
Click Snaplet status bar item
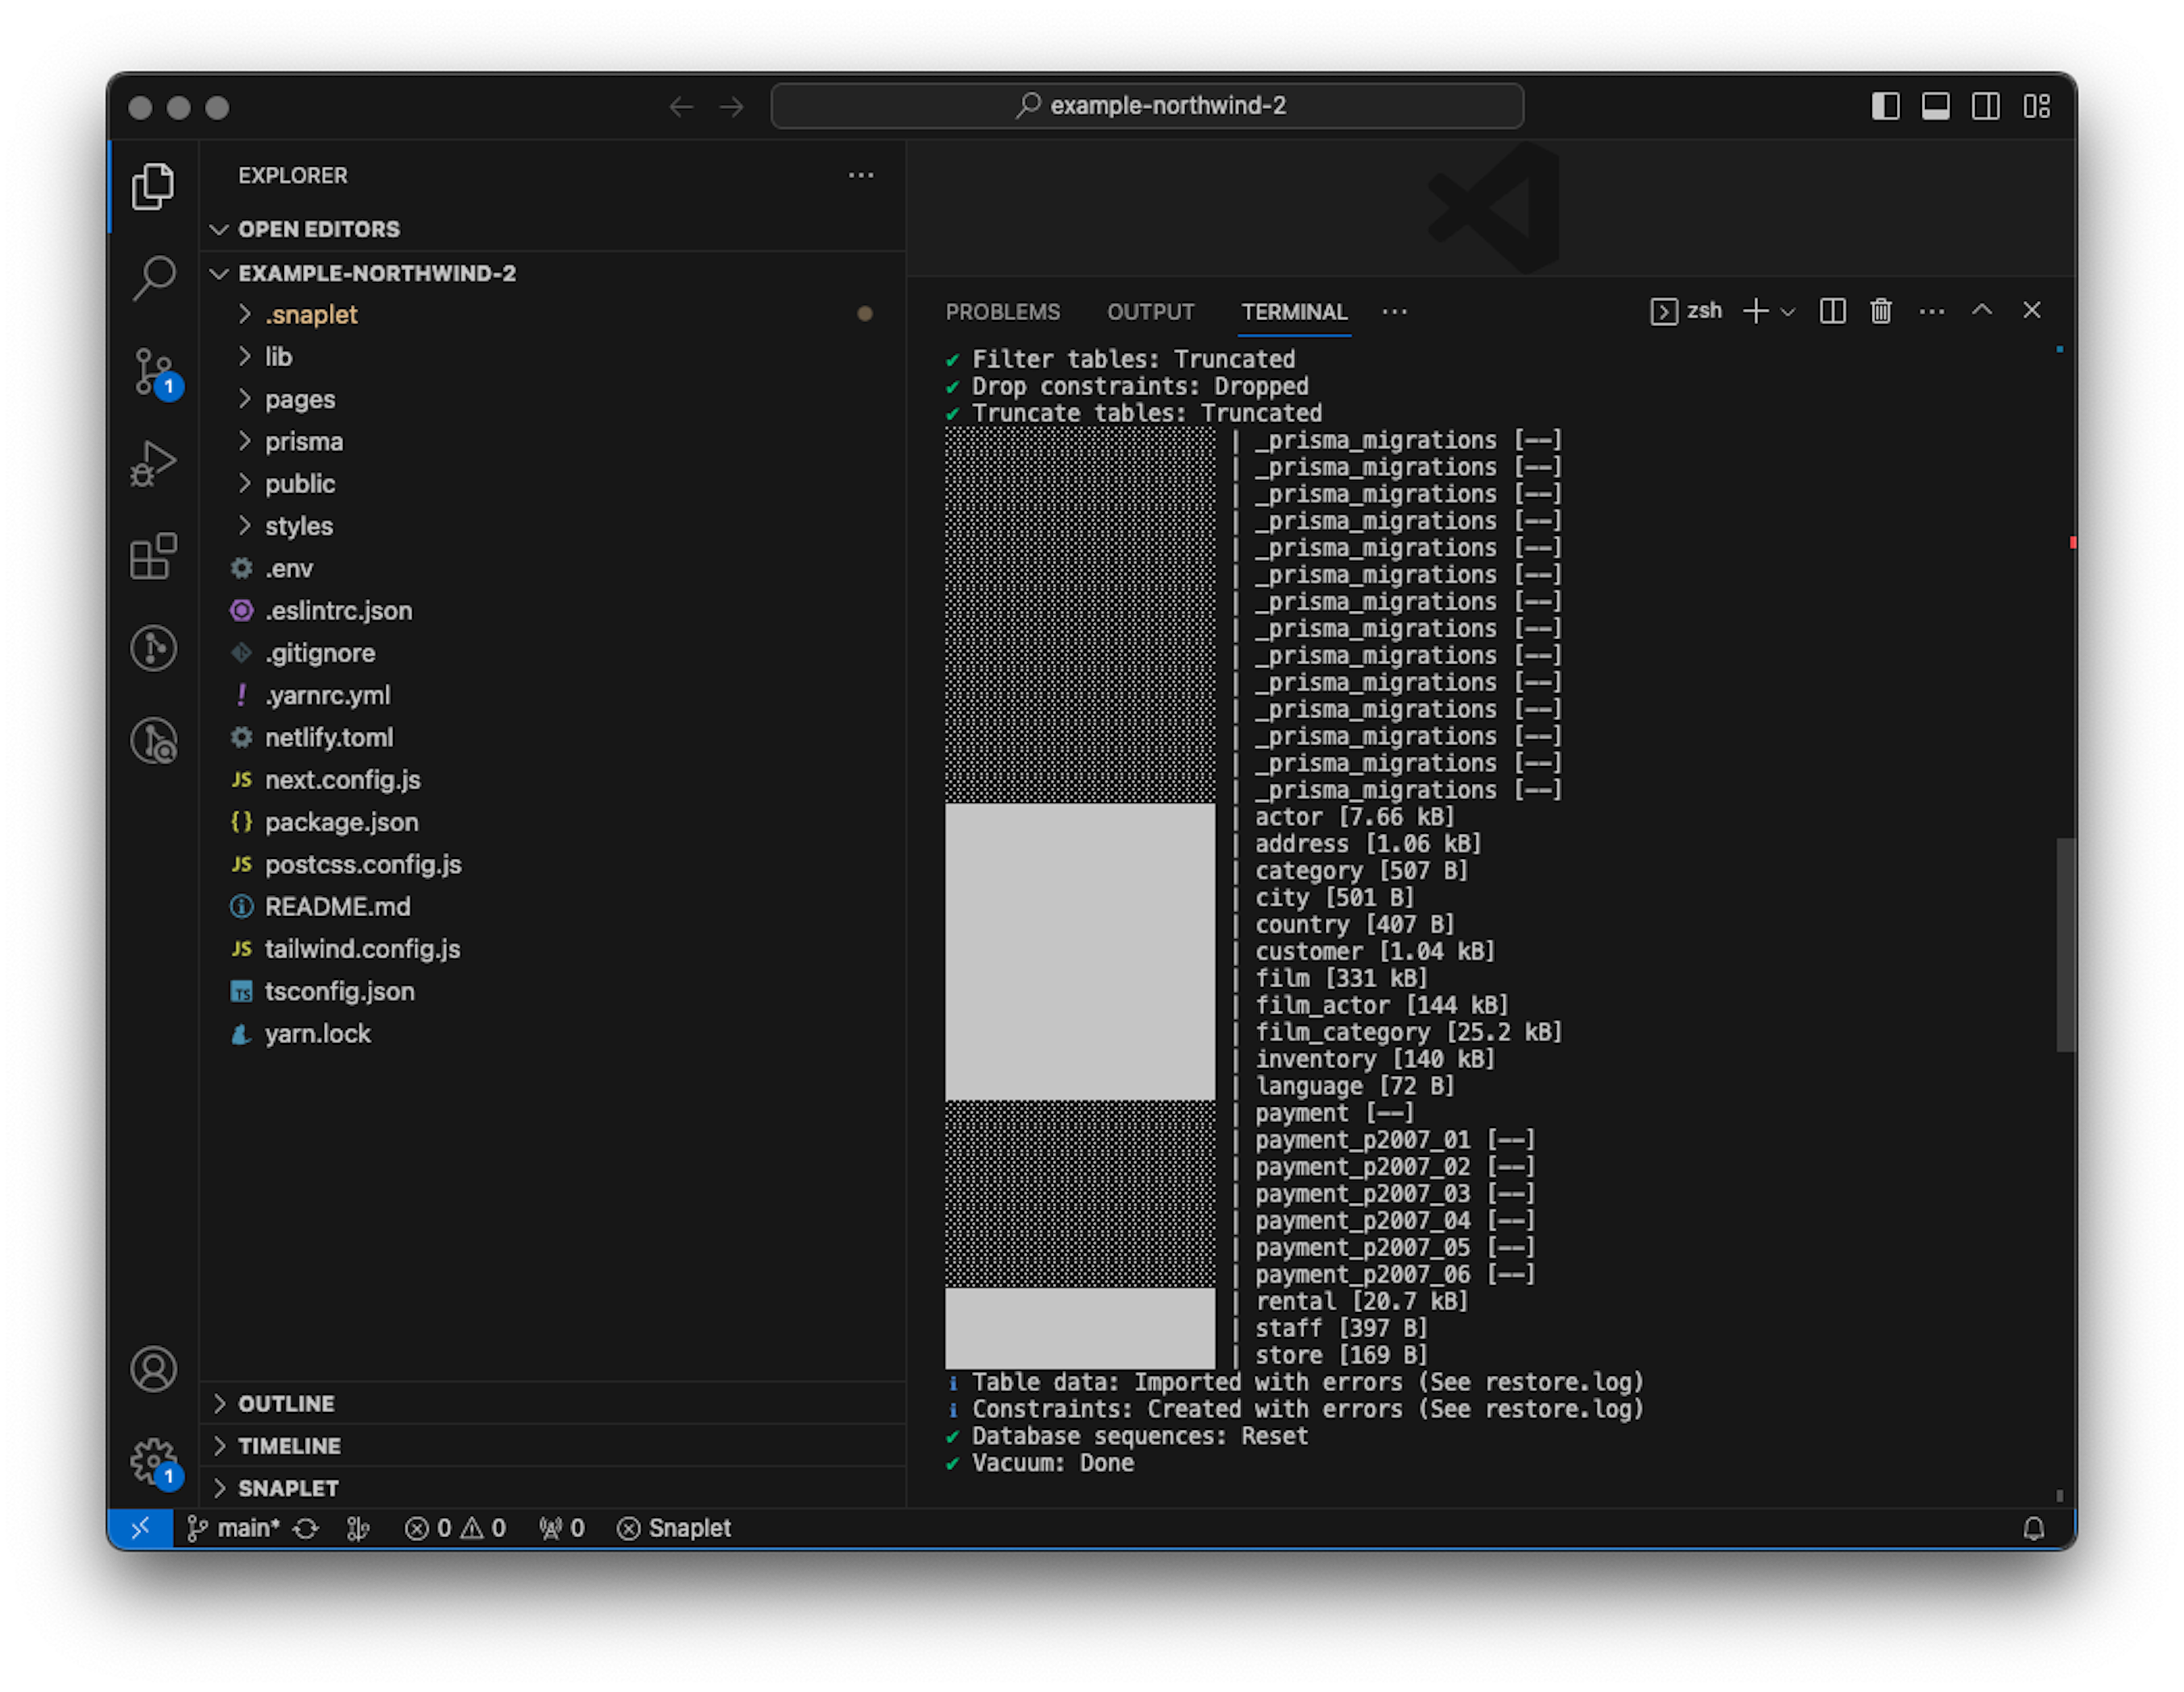click(674, 1528)
